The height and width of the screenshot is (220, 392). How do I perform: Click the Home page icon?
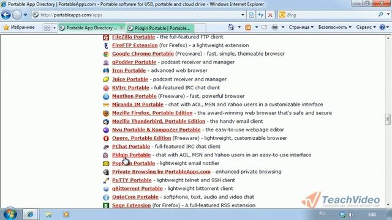[x=232, y=27]
